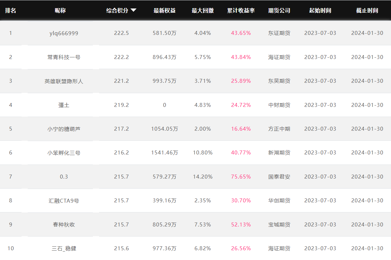Click the sort arrow beside 综合积分
The image size is (391, 260).
tap(133, 10)
